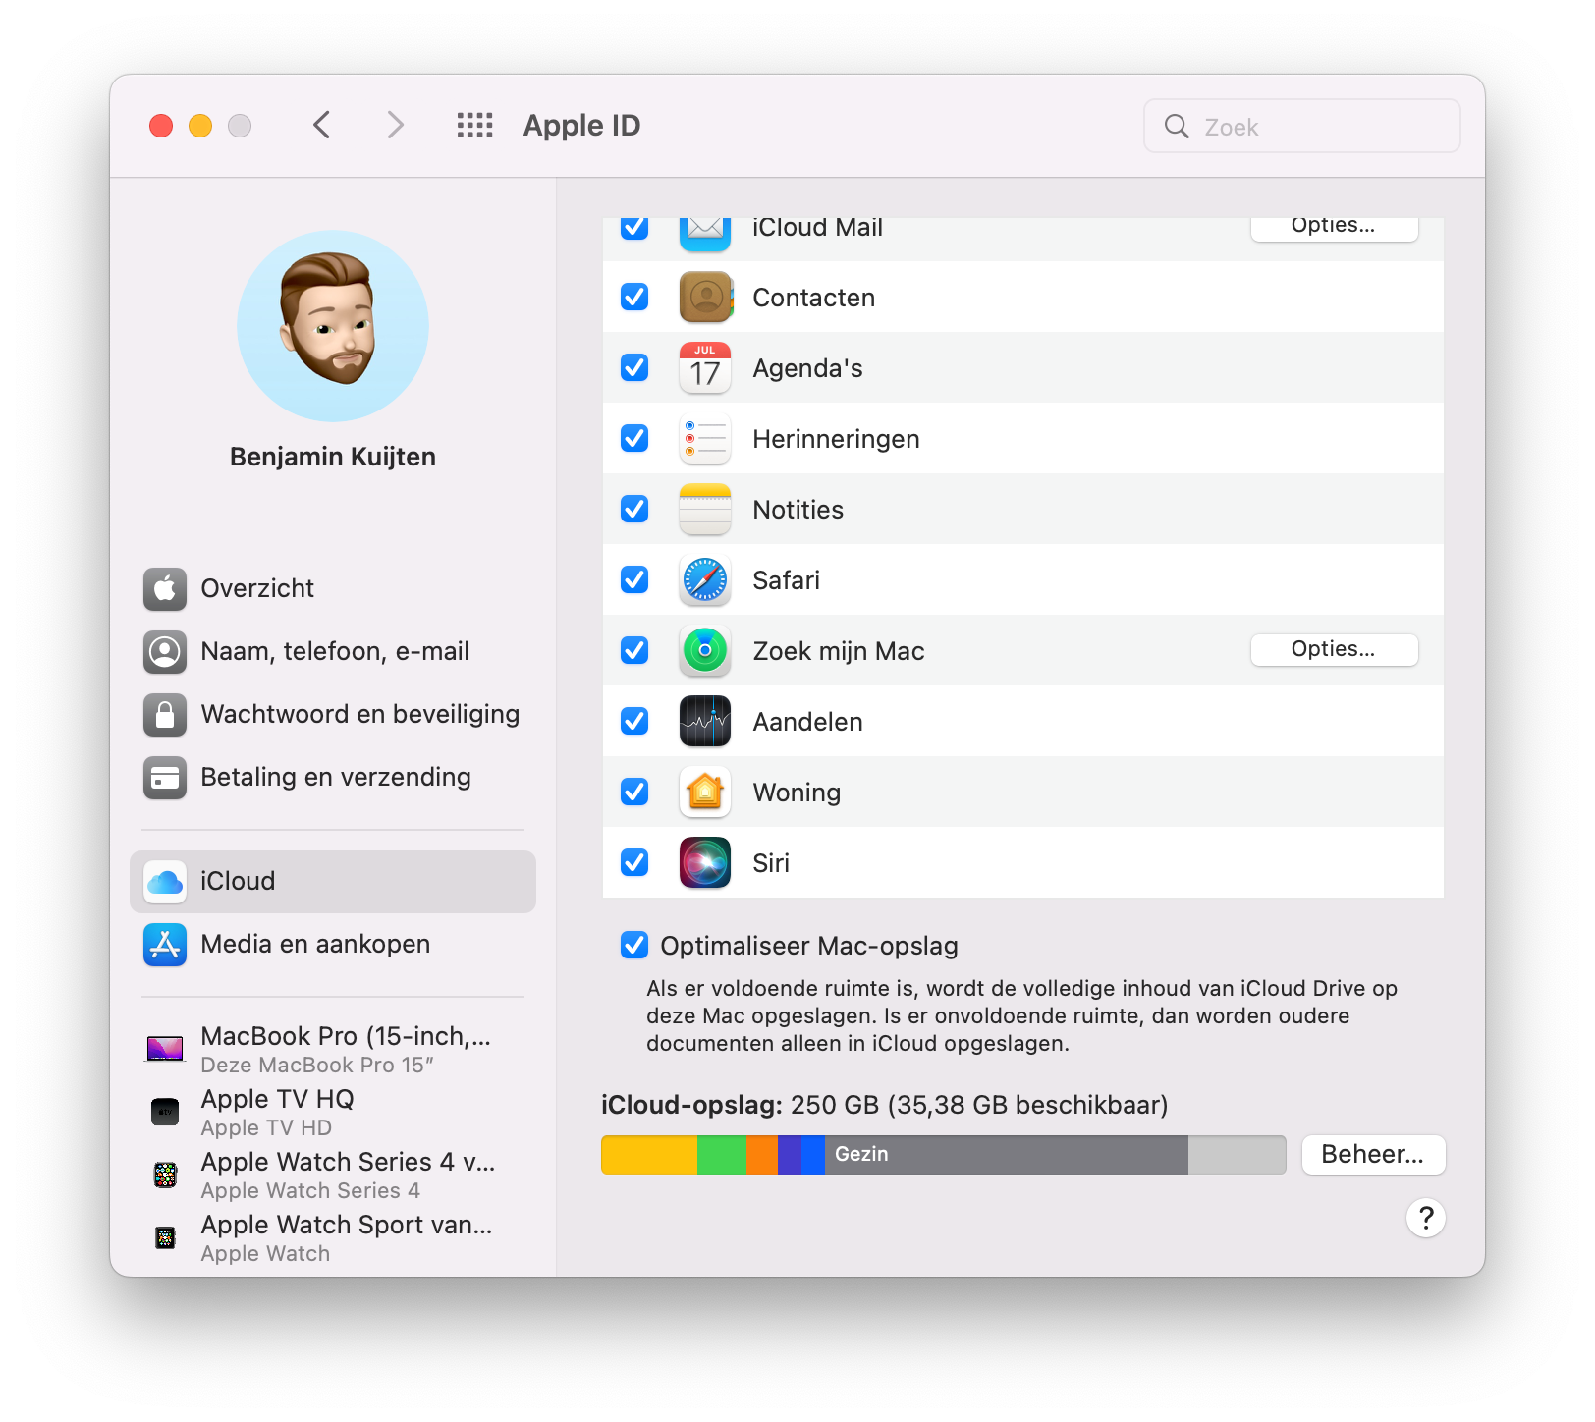Open the Overzicht sidebar section

pos(256,588)
